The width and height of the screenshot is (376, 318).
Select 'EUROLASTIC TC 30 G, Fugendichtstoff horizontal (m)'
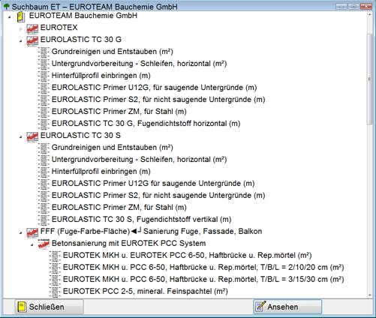click(146, 124)
